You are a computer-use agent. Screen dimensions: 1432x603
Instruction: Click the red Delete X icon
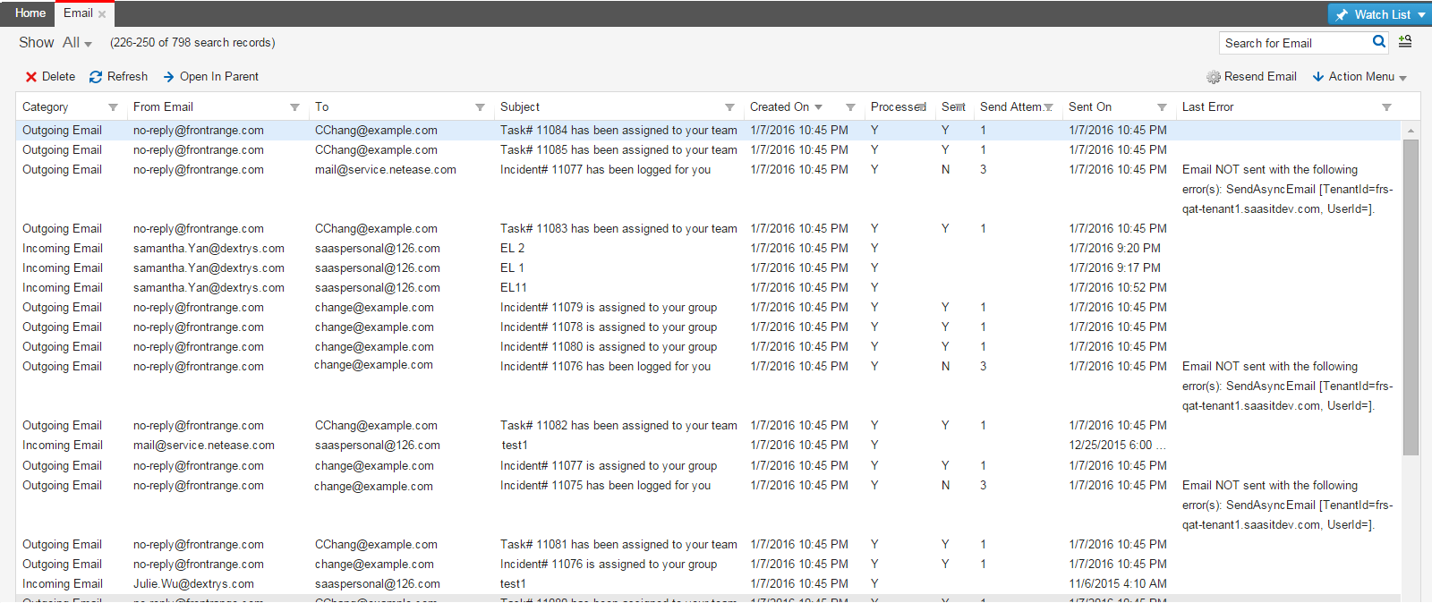point(31,77)
